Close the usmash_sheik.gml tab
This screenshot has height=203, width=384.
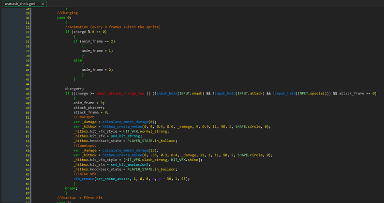click(x=43, y=4)
